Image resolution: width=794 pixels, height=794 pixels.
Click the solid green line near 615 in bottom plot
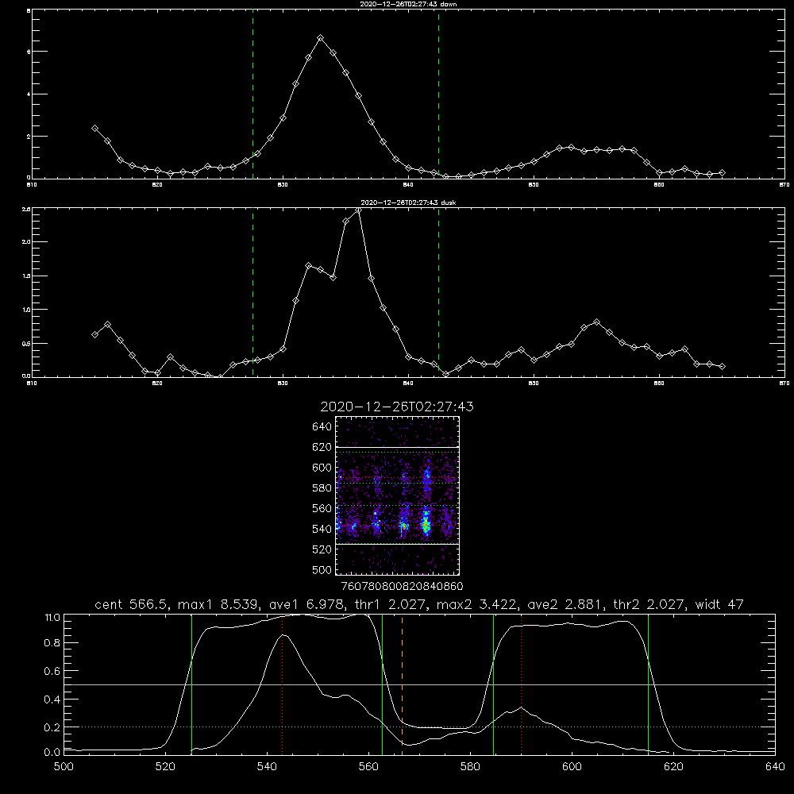[648, 684]
